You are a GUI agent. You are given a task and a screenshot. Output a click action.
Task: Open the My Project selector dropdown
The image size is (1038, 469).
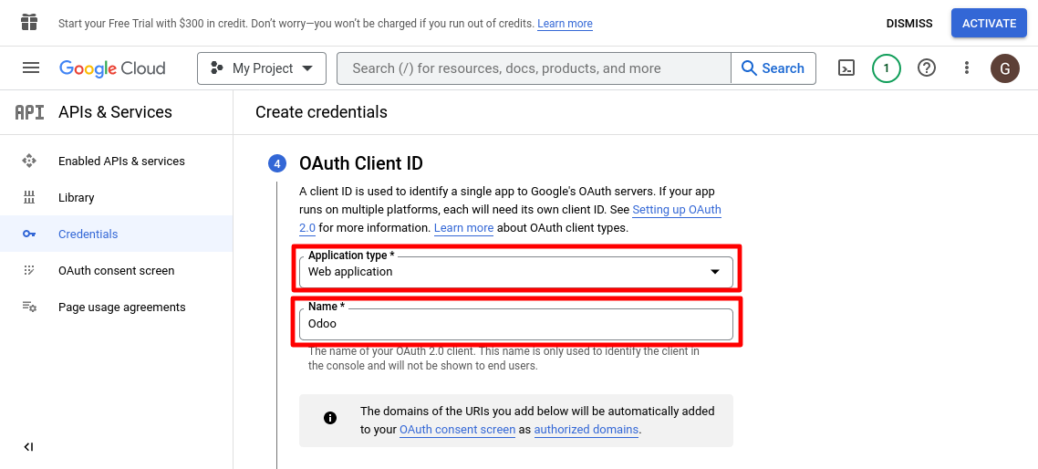(261, 68)
